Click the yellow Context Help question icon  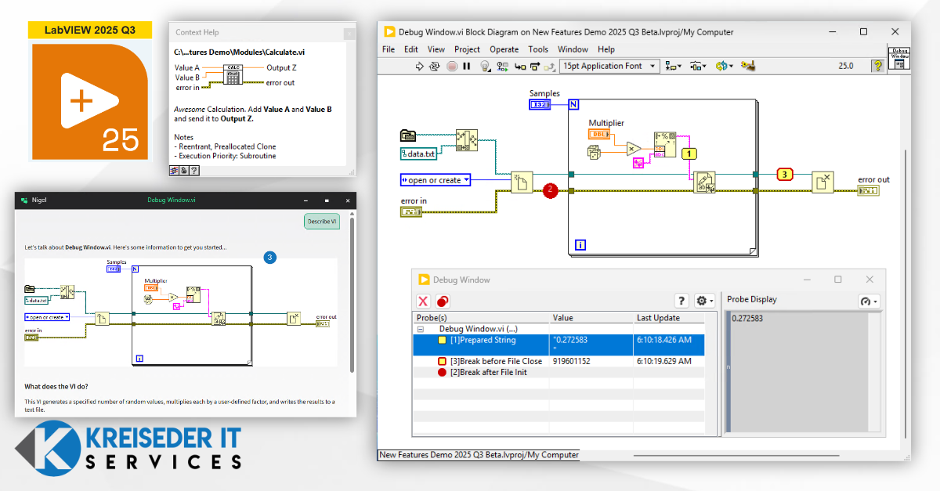[x=877, y=67]
